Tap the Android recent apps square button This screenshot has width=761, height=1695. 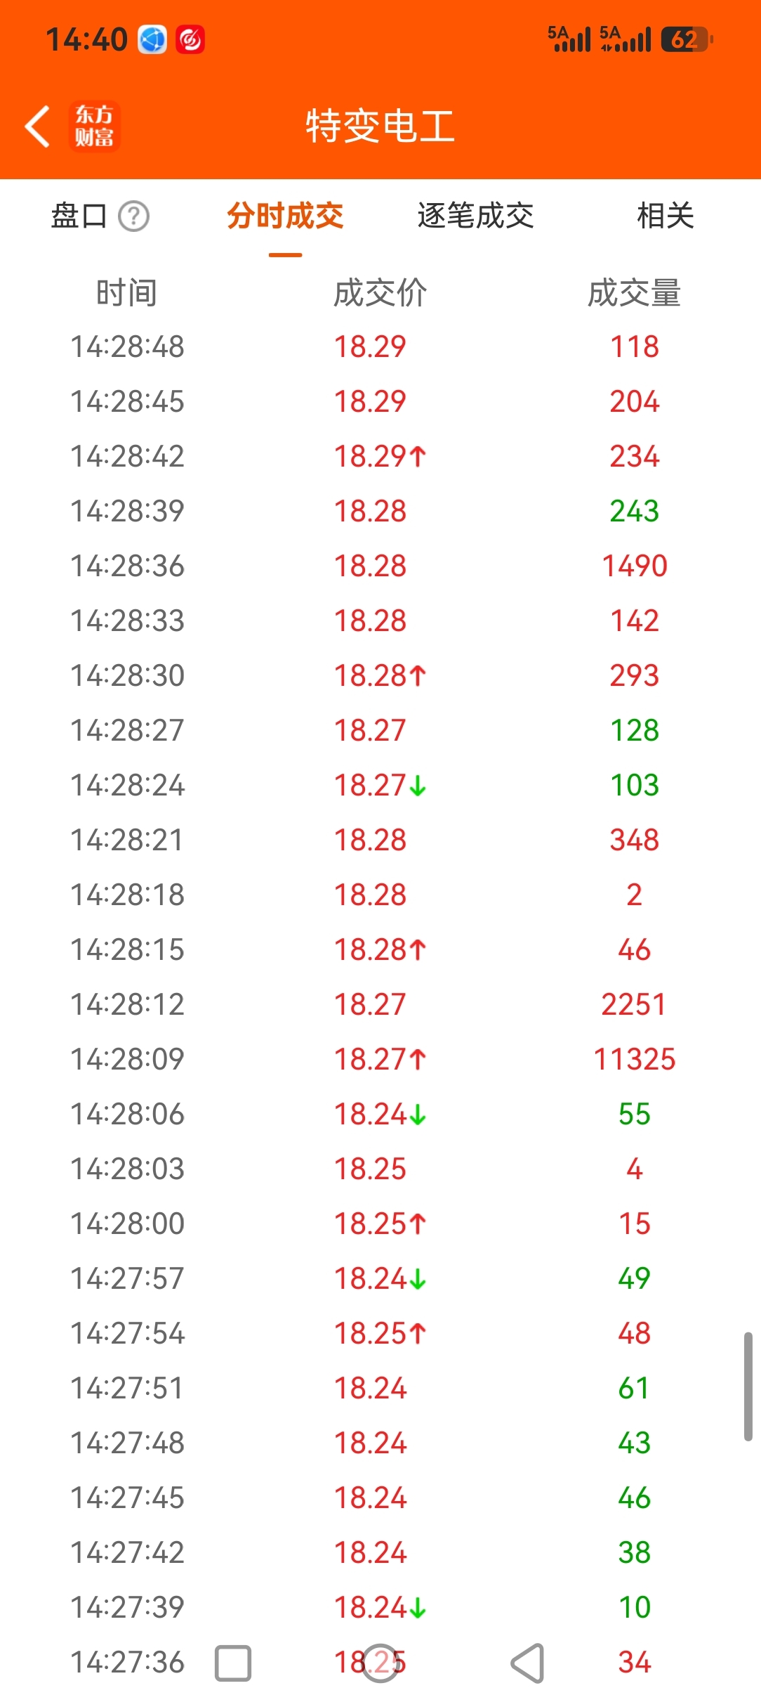coord(233,1663)
